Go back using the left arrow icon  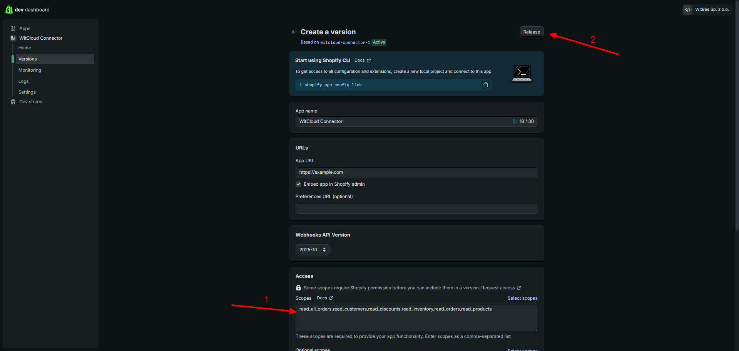pyautogui.click(x=294, y=32)
